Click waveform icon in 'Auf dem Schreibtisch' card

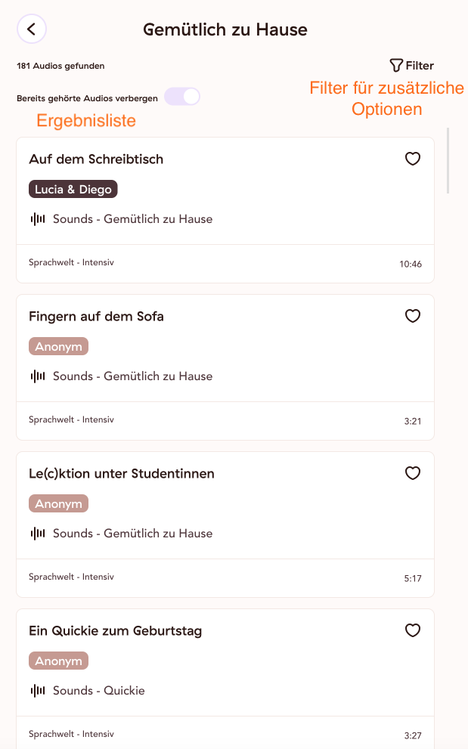(38, 219)
